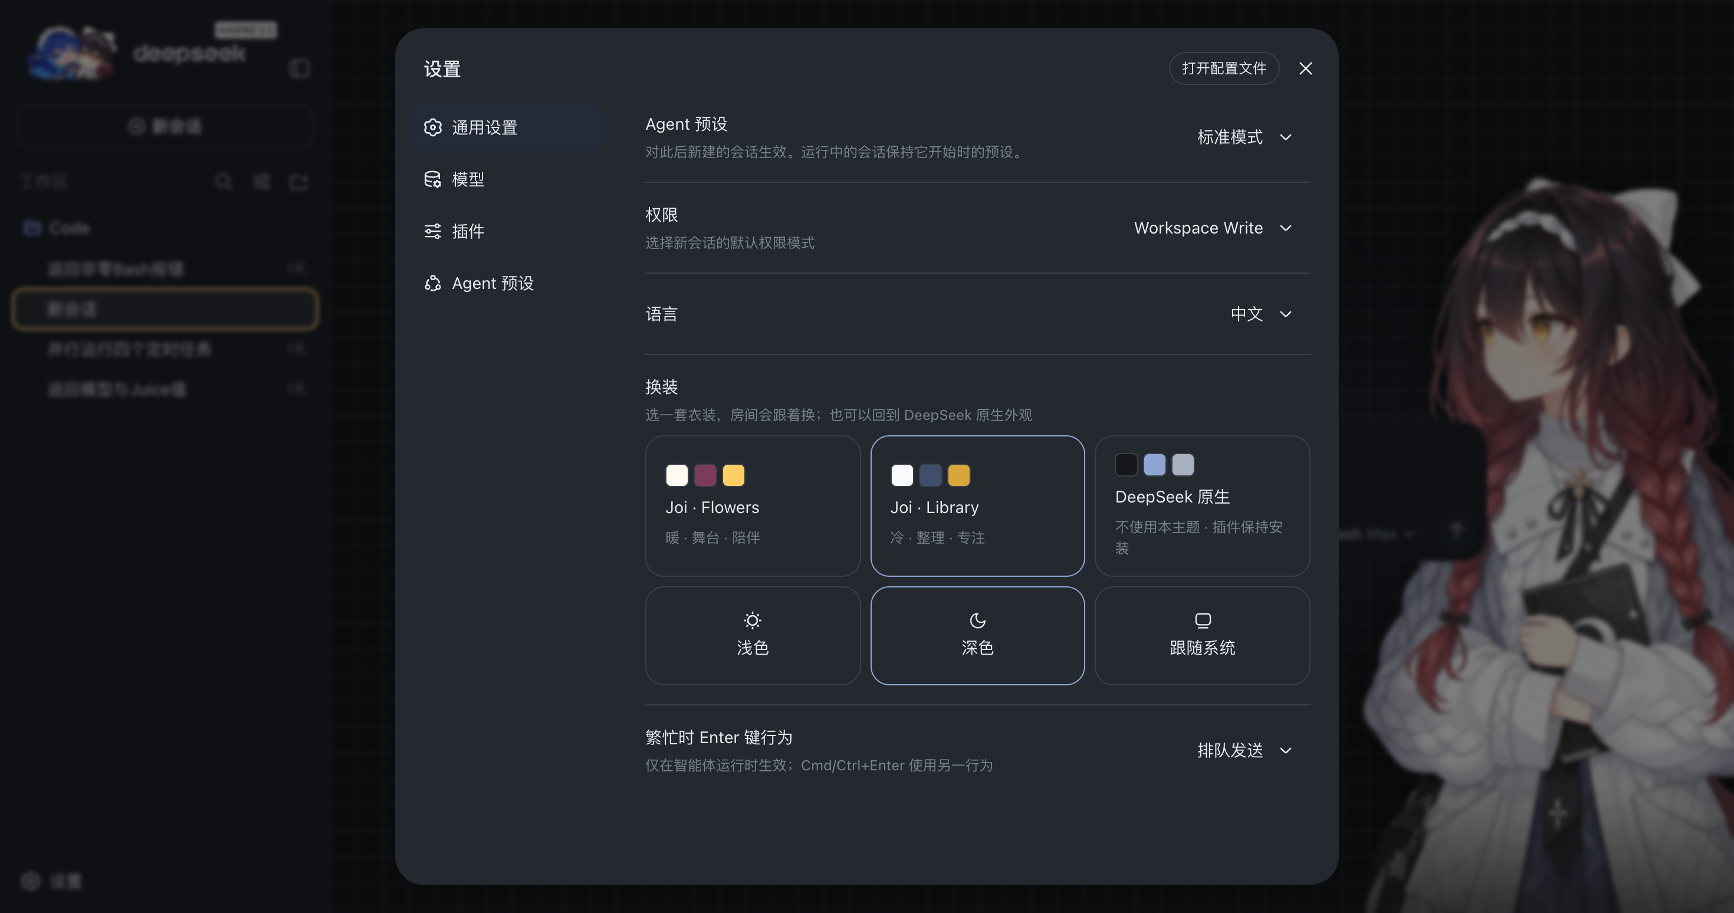Image resolution: width=1734 pixels, height=913 pixels.
Task: Select the Joi · Library outfit card
Action: 977,505
